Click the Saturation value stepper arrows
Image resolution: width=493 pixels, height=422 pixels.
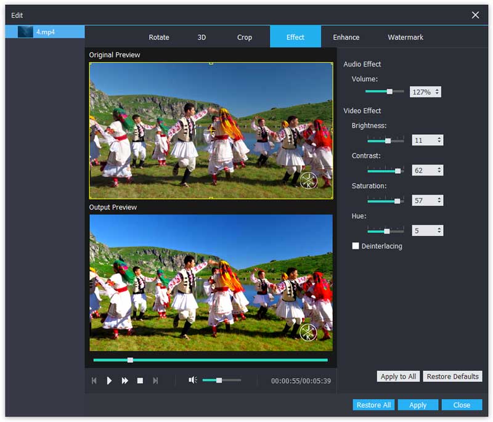pos(439,201)
